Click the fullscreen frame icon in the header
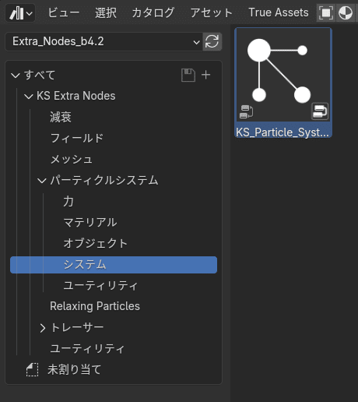This screenshot has width=358, height=402. [x=326, y=12]
